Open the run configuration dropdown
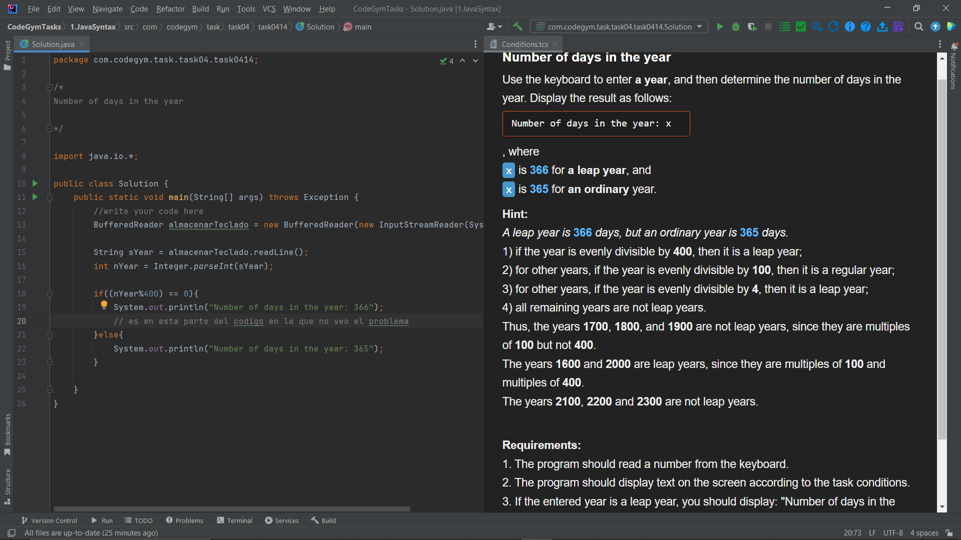Screen dimensions: 961x540 pyautogui.click(x=618, y=26)
